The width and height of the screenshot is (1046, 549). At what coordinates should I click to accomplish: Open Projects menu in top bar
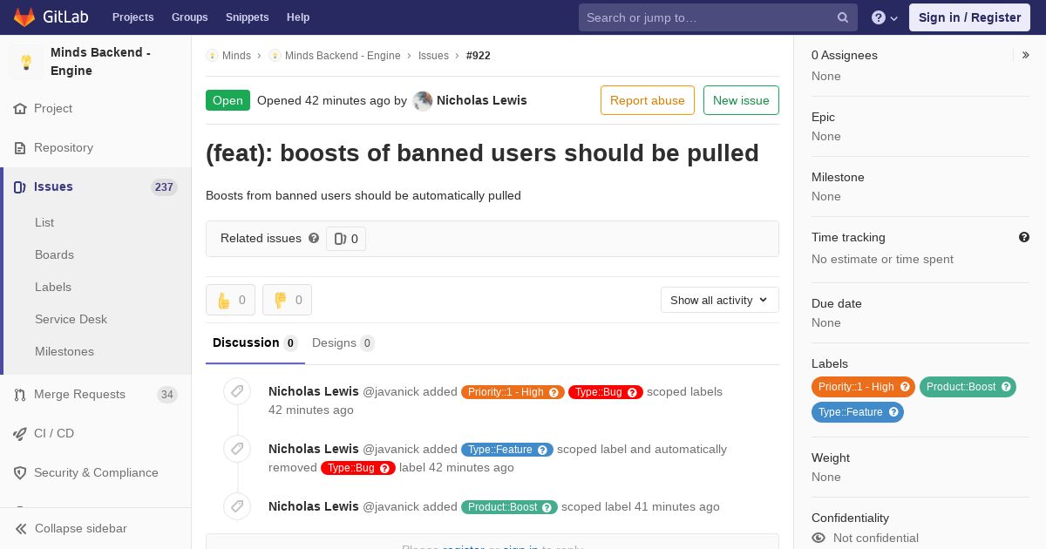(132, 17)
